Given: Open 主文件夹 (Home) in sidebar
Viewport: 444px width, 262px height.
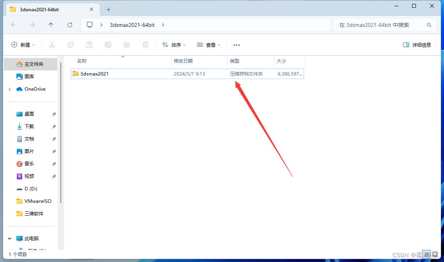Looking at the screenshot, I should 30,64.
